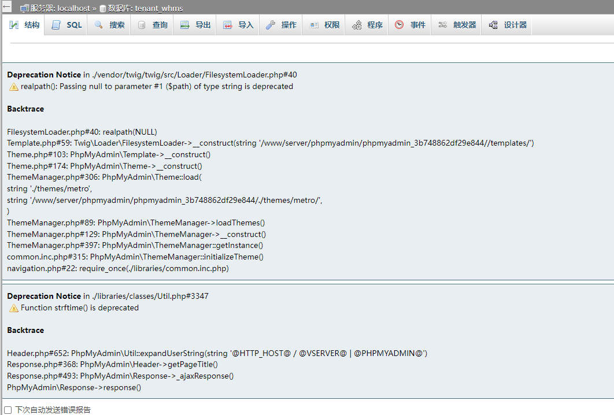This screenshot has height=415, width=614.
Task: Click the 搜索 magnifier icon
Action: point(99,25)
